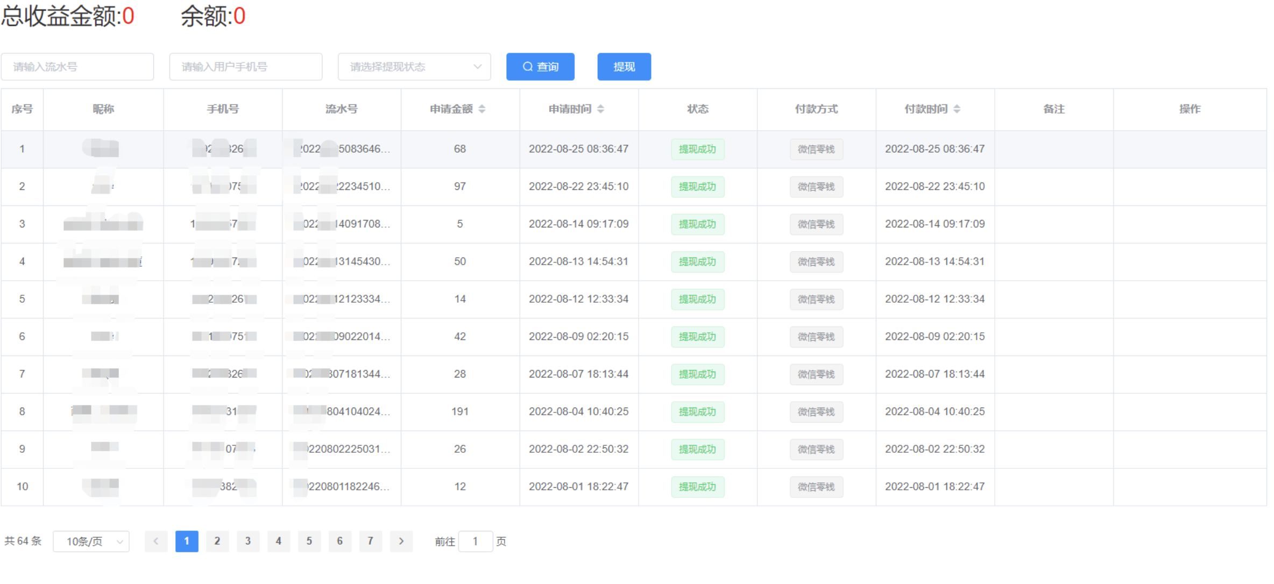Click the 操作 column header
This screenshot has height=584, width=1274.
coord(1190,109)
